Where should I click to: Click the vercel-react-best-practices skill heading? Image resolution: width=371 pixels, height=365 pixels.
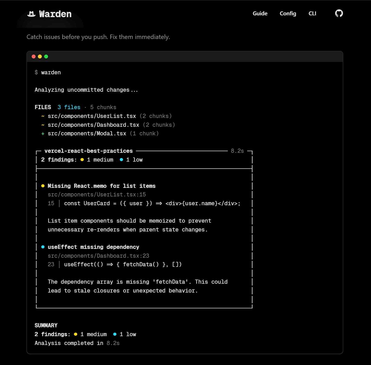click(89, 151)
